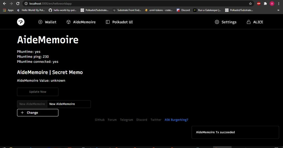Click the Change button
Screen dimensions: 283x148
click(38, 113)
